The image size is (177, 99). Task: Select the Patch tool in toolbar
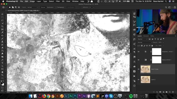(x=2, y=35)
